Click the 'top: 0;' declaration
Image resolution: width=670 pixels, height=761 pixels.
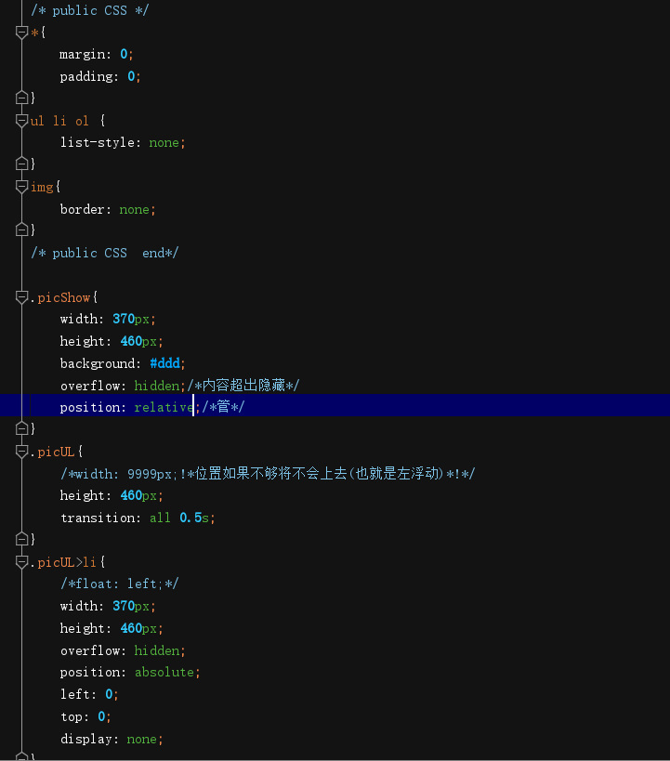click(x=85, y=716)
